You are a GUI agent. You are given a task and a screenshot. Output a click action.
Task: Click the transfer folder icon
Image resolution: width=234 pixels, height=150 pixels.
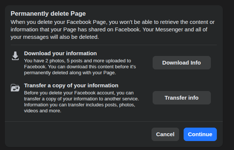pyautogui.click(x=15, y=88)
